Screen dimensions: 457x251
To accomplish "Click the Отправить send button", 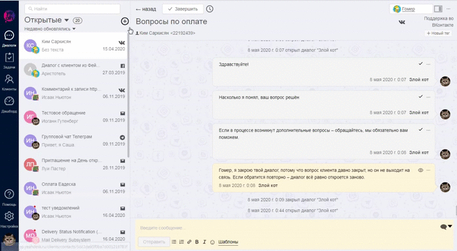I will click(154, 242).
